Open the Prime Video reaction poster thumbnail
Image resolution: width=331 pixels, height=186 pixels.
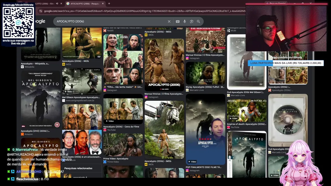coord(205,129)
